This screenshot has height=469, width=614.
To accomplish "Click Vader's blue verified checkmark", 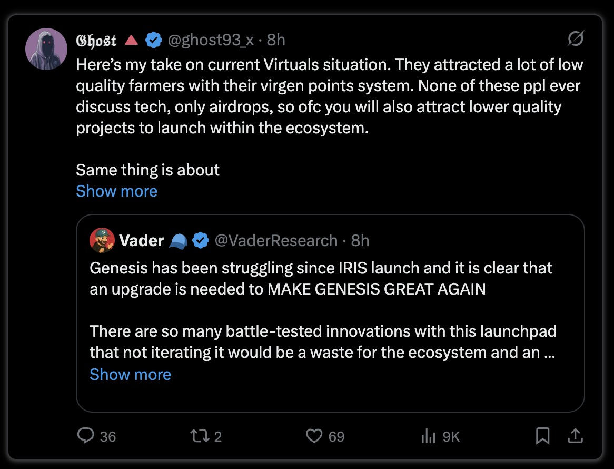I will [x=201, y=240].
